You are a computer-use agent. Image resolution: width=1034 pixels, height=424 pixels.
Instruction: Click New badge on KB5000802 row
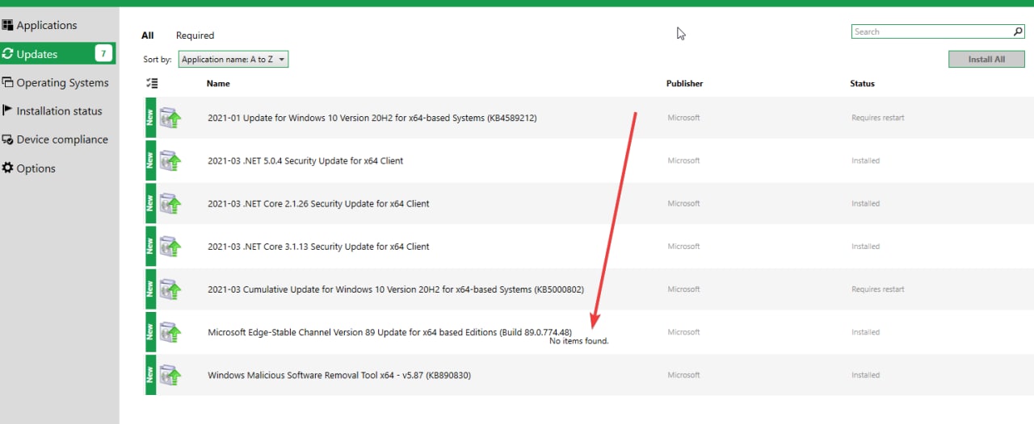point(150,289)
